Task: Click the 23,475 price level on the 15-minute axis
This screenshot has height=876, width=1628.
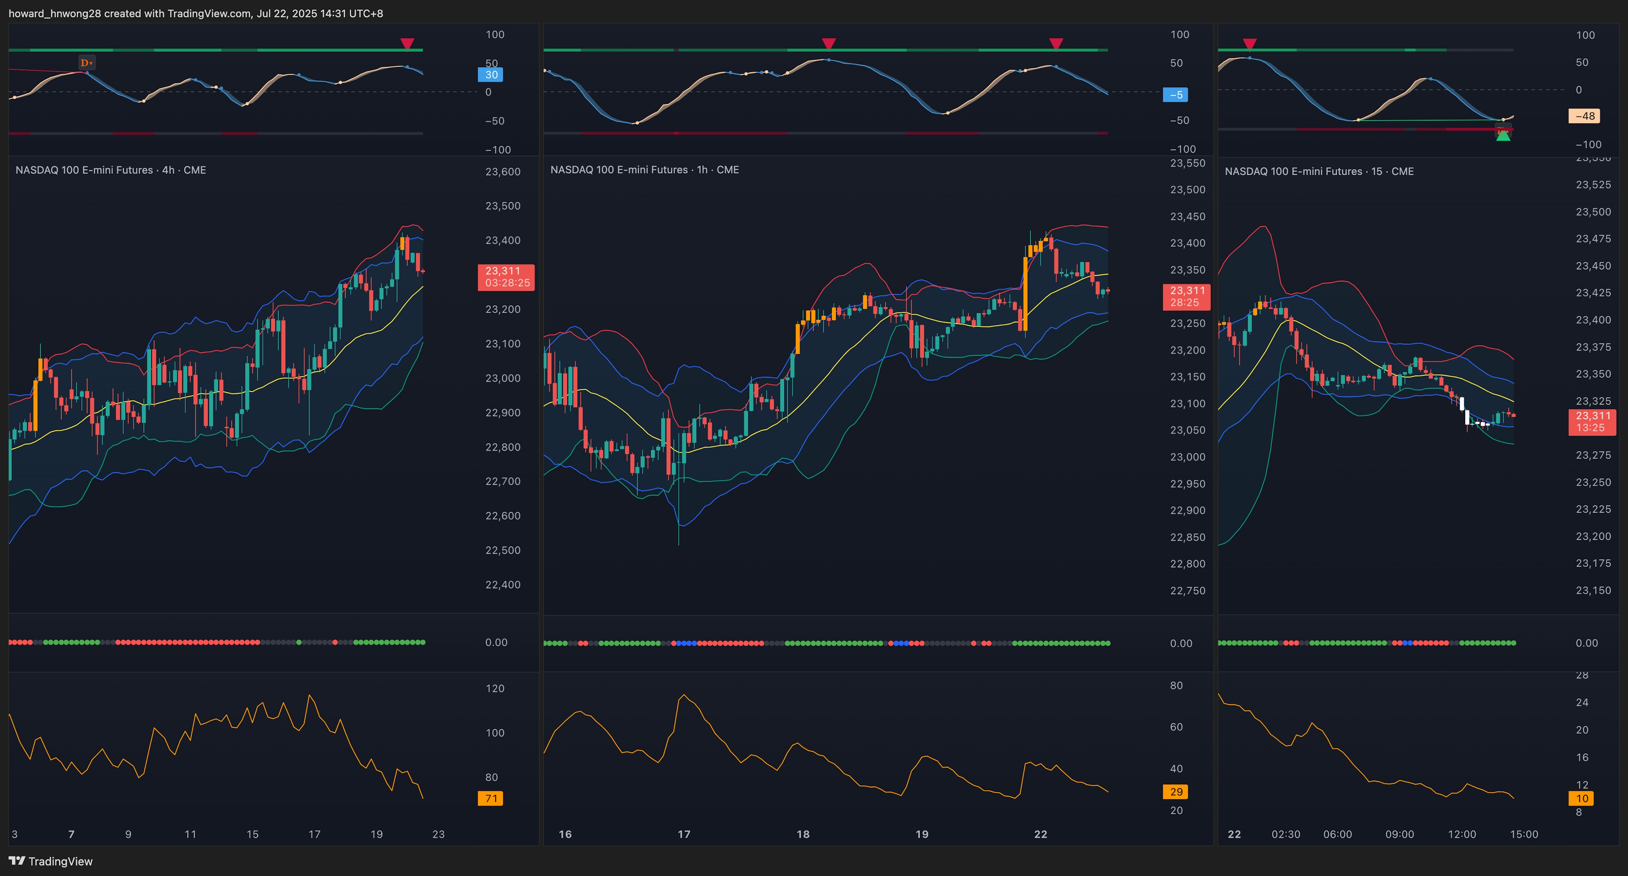Action: coord(1593,239)
